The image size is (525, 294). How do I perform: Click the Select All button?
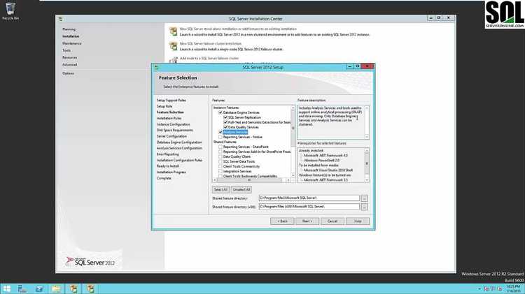(220, 189)
